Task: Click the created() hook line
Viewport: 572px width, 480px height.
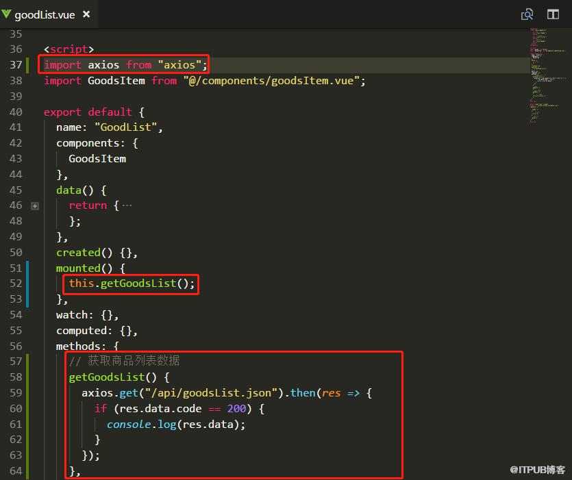Action: pyautogui.click(x=97, y=253)
